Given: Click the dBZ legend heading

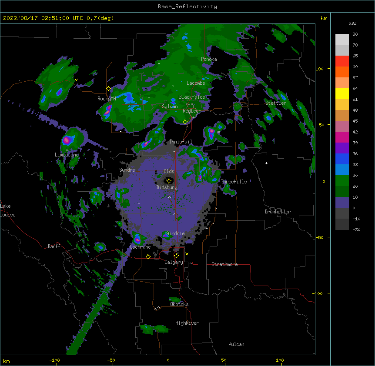Looking at the screenshot, I should [352, 23].
